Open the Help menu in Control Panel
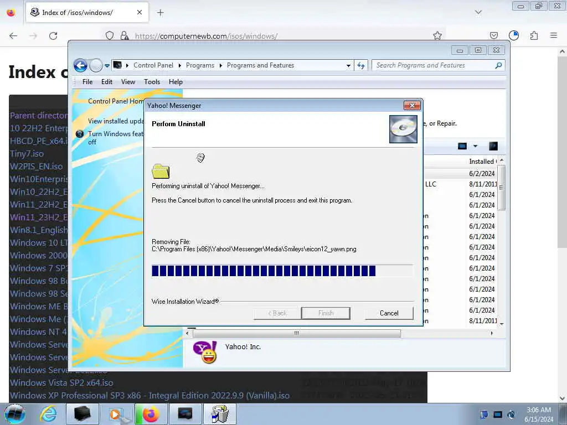This screenshot has width=567, height=425. point(176,82)
